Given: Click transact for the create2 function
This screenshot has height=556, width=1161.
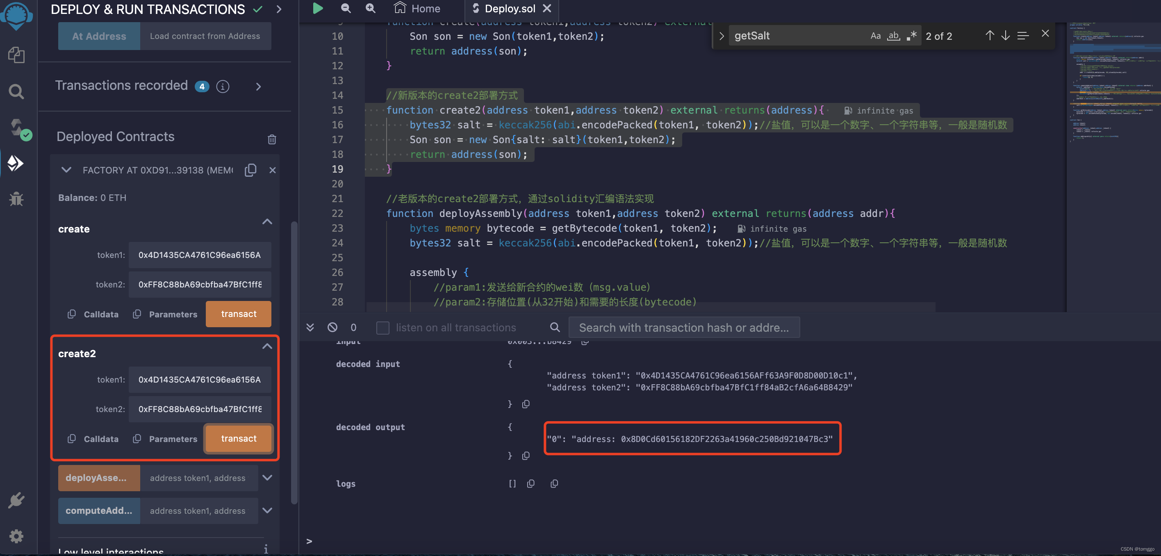Looking at the screenshot, I should 239,438.
